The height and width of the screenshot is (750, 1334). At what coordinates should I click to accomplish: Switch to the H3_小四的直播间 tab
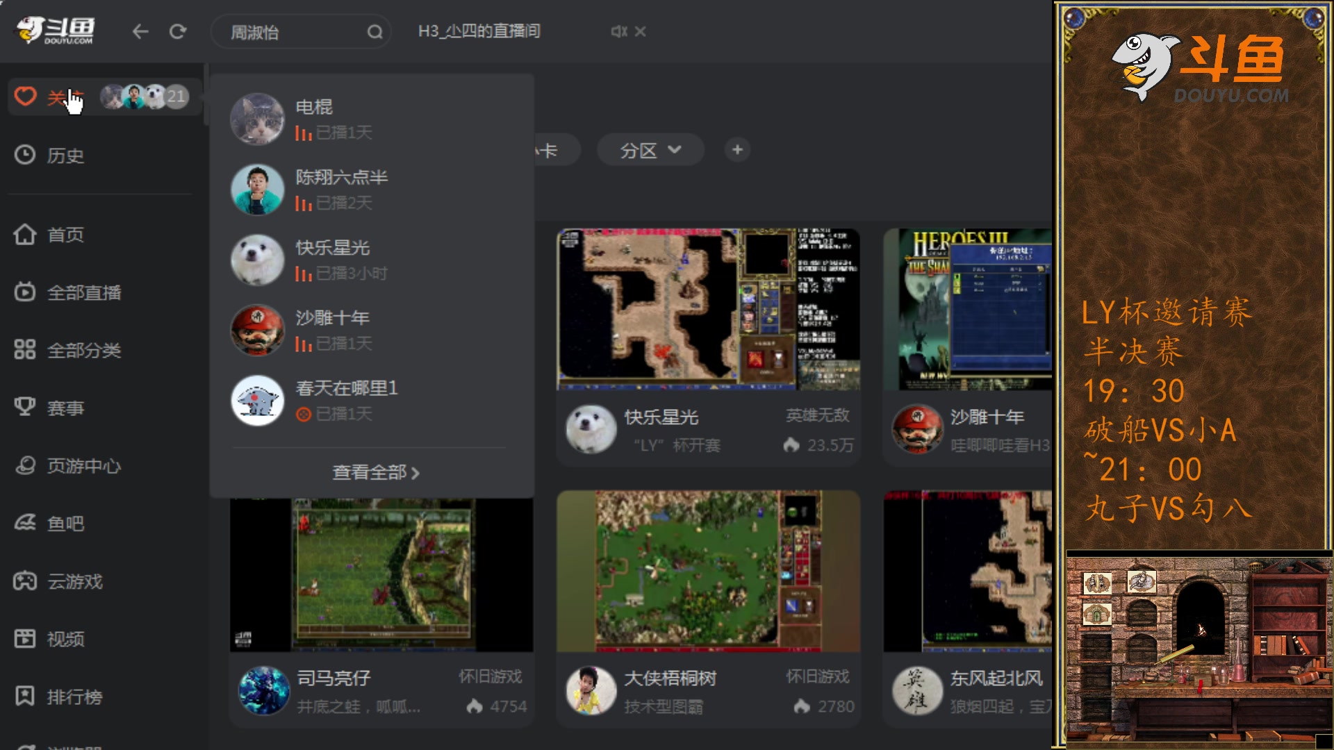click(x=479, y=31)
